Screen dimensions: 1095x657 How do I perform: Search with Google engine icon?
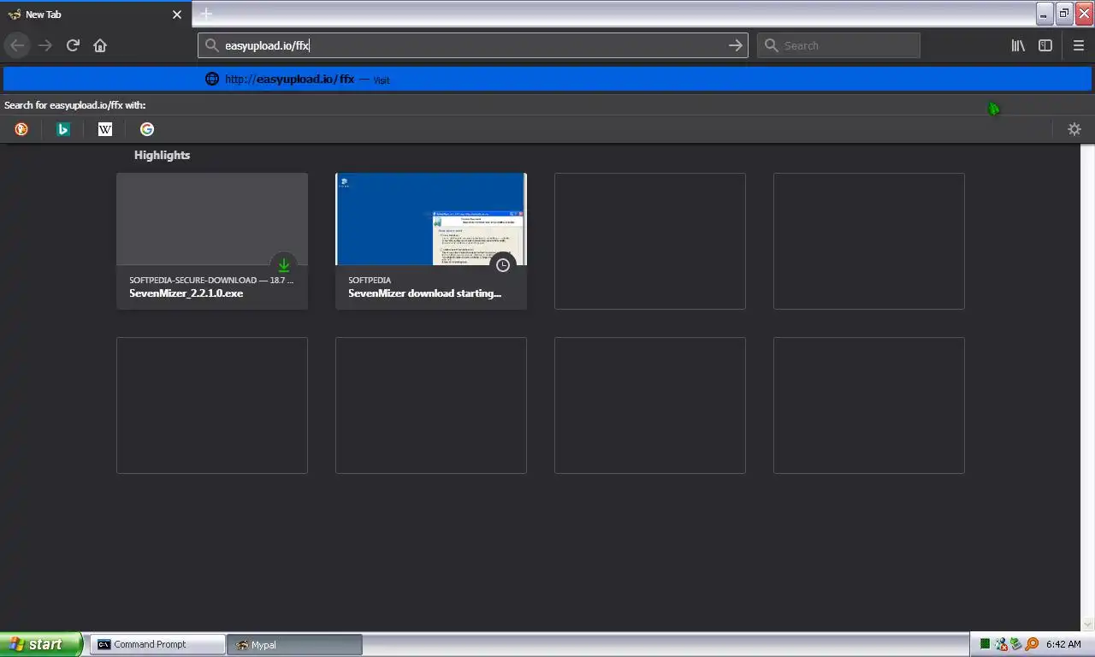click(147, 129)
